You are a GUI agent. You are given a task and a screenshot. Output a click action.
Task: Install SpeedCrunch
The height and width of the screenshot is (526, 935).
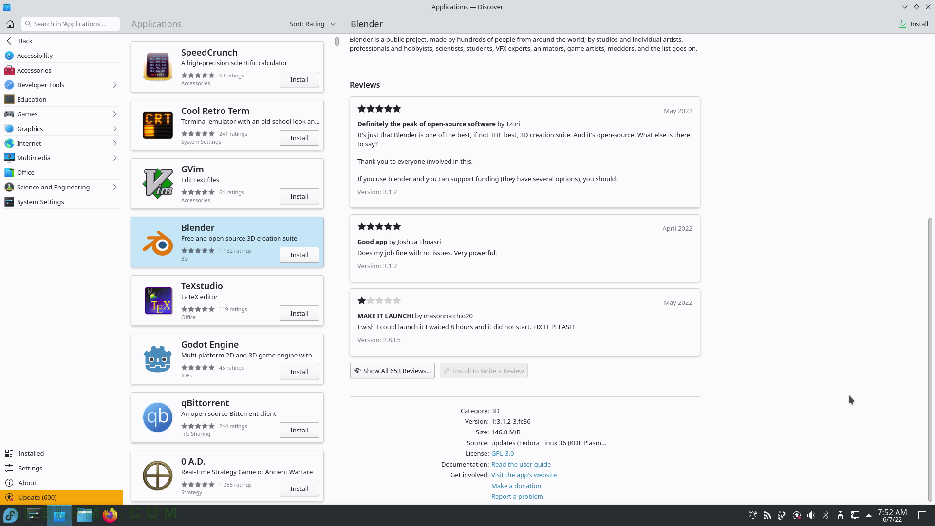tap(299, 79)
